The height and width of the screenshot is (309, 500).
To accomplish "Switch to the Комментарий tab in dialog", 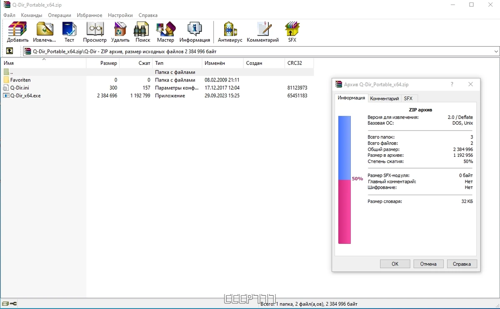I will point(385,99).
